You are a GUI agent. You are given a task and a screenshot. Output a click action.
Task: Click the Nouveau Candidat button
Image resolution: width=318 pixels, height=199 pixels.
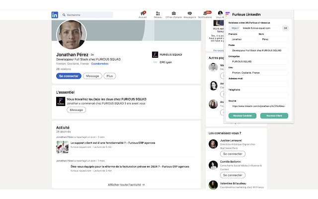(242, 116)
